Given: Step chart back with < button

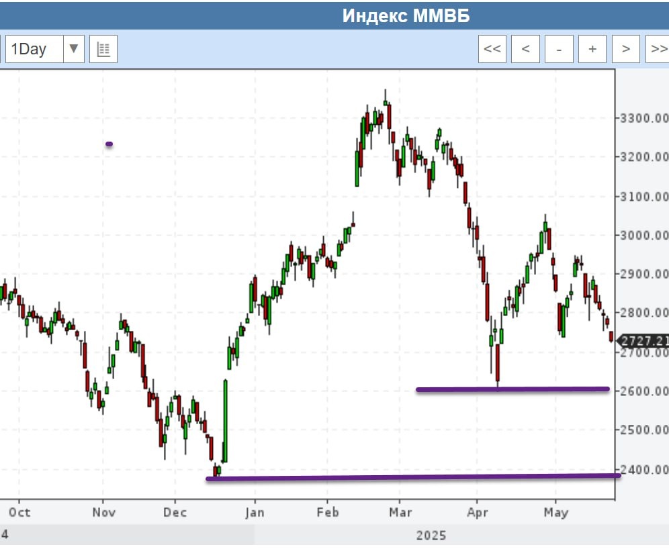Looking at the screenshot, I should point(525,49).
